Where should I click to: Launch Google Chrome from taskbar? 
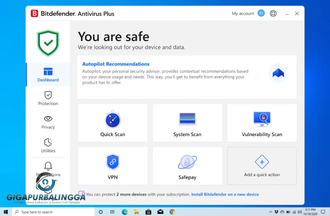172,212
